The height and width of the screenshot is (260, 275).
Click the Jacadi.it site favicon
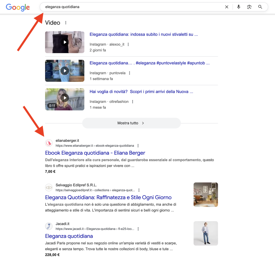click(x=49, y=226)
